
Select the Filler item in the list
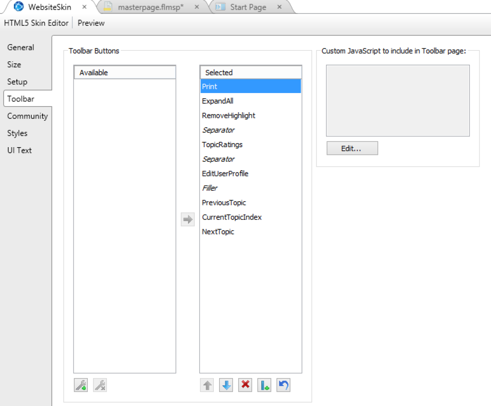point(250,188)
